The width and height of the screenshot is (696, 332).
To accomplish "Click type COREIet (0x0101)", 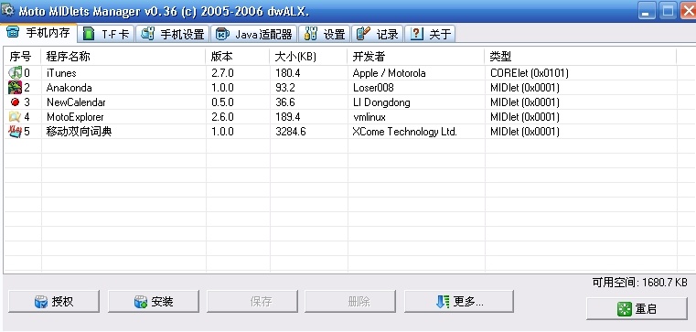I will [x=530, y=73].
